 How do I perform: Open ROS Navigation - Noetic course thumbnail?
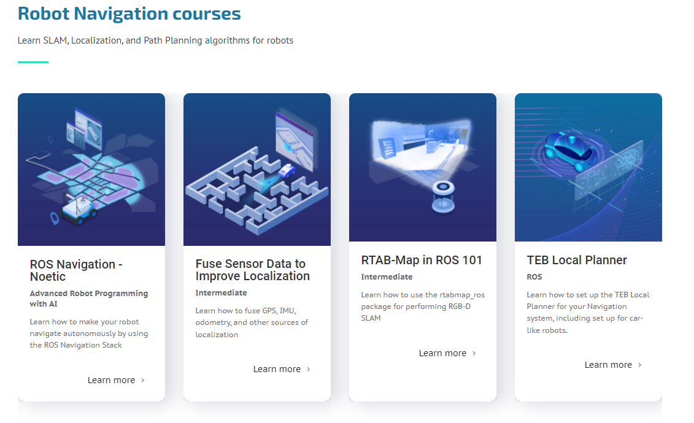91,169
